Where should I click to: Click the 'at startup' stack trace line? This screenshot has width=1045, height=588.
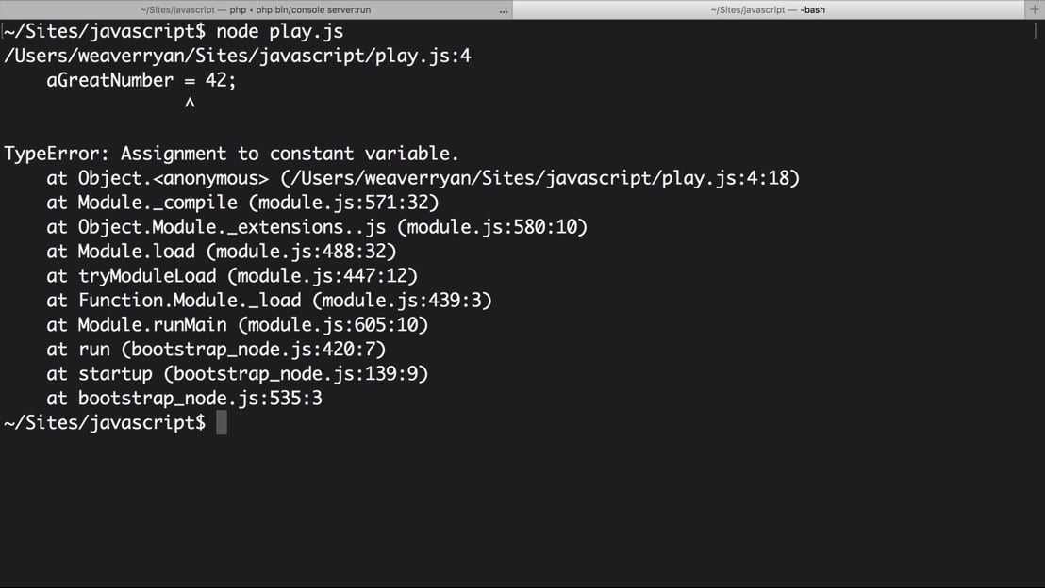(238, 373)
